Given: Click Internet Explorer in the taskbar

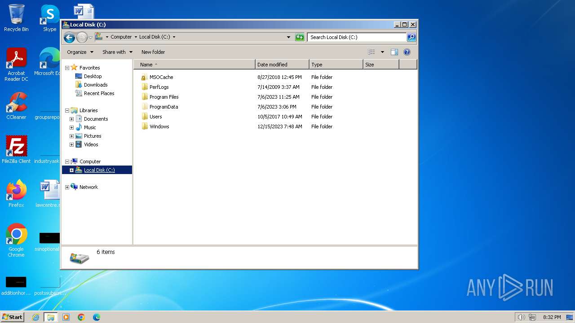Looking at the screenshot, I should coord(35,317).
